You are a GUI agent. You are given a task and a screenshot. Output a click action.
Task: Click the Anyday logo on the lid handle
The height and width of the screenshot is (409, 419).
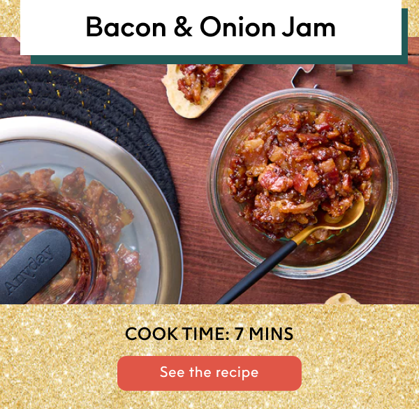click(29, 269)
